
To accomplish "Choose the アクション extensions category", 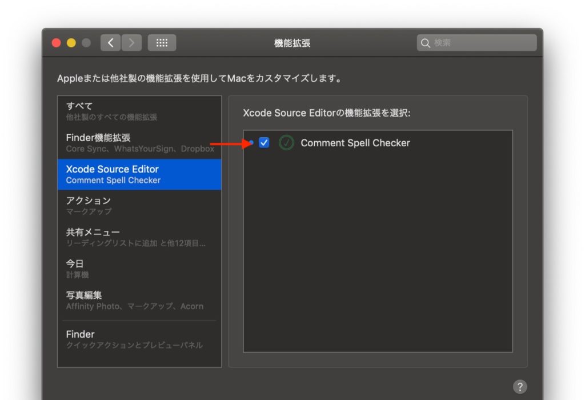I will click(x=139, y=206).
